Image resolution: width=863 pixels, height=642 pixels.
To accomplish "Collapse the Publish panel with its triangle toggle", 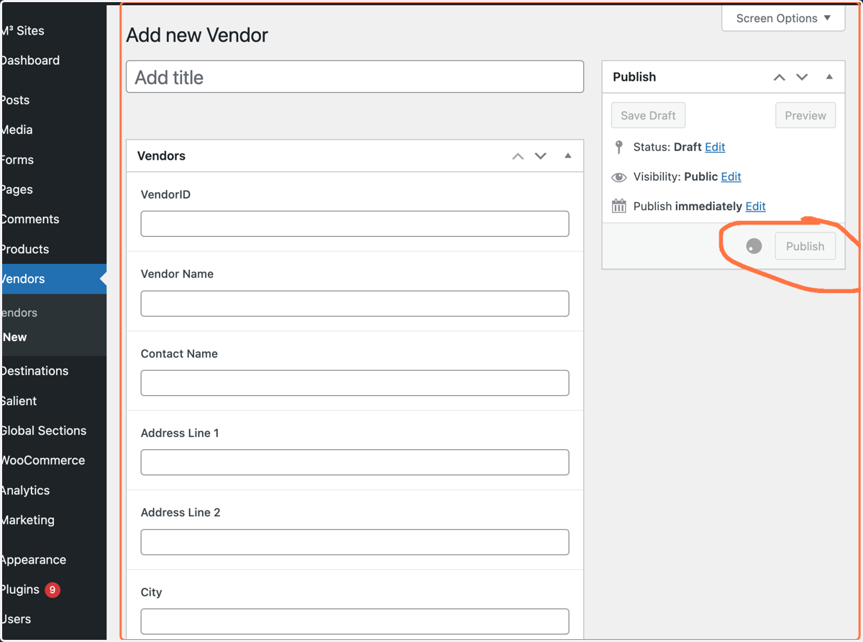I will [829, 76].
